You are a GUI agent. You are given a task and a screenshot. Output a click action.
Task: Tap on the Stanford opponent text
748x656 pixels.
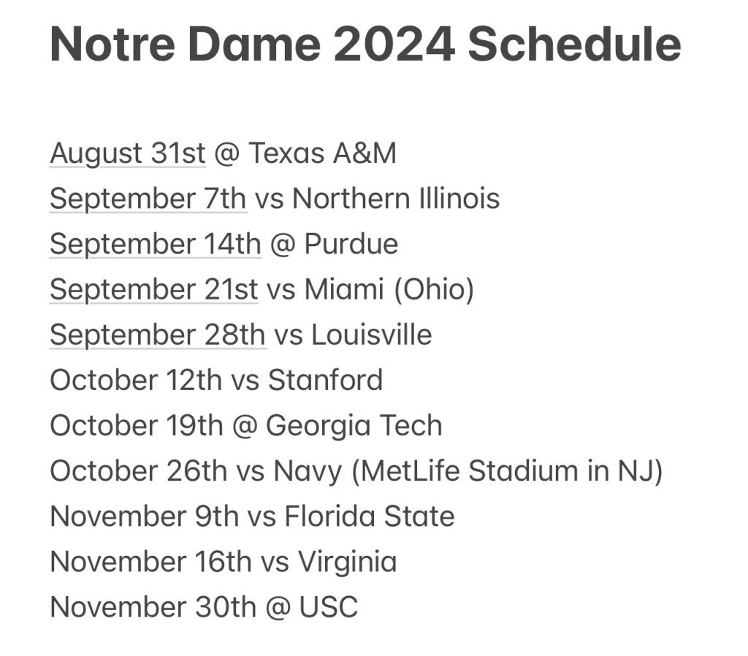tap(325, 380)
